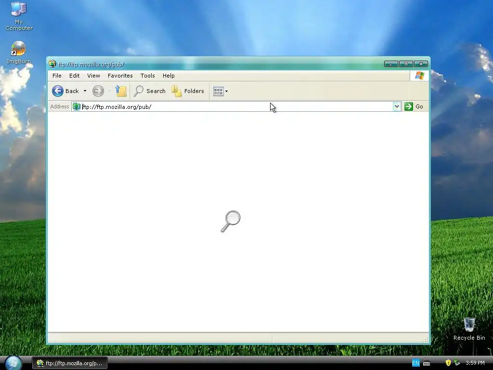Image resolution: width=493 pixels, height=370 pixels.
Task: Click the 3:59 PM clock
Action: coord(475,363)
